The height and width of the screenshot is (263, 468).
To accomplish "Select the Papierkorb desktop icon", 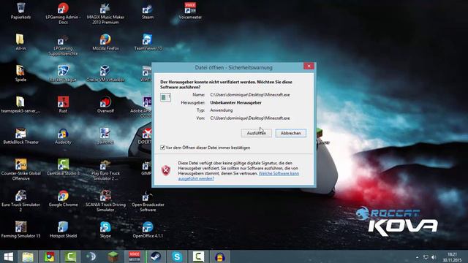I will point(20,11).
